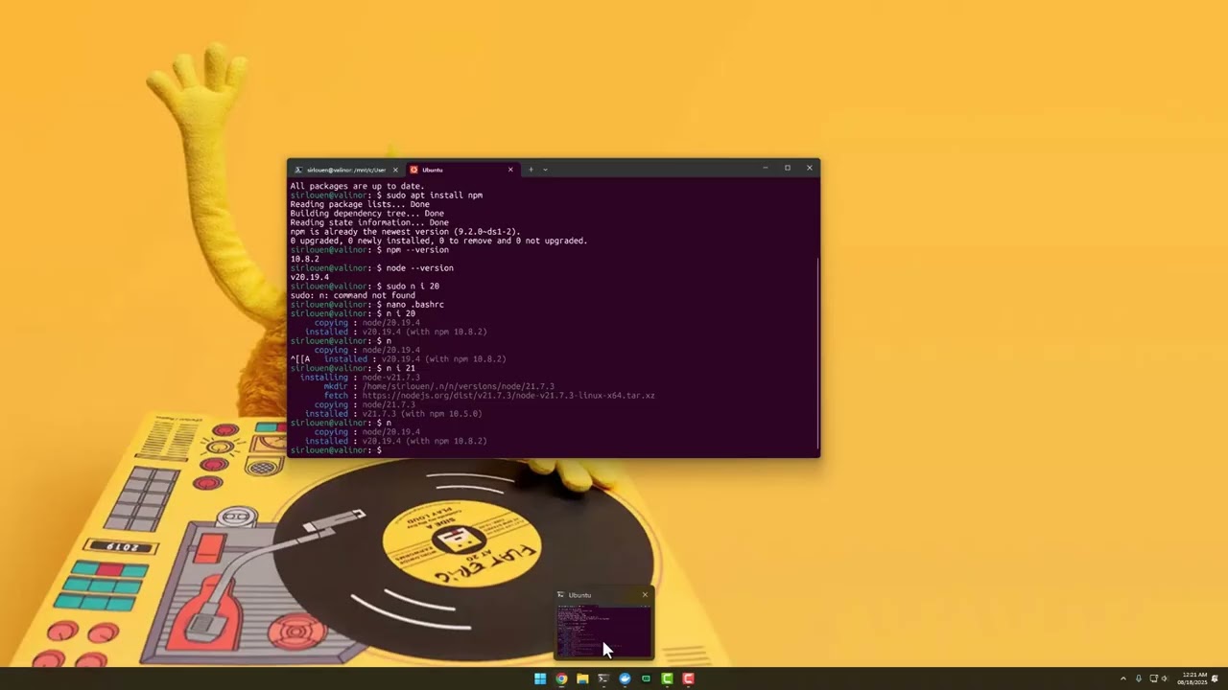Screen dimensions: 1228x690
Task: Open File Explorer from taskbar
Action: [x=582, y=678]
